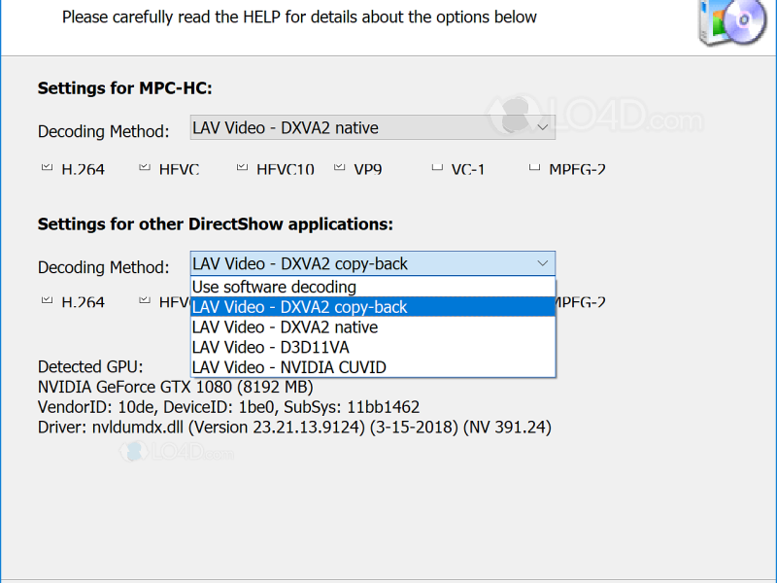
Task: Click the 'Please carefully read the HELP' text
Action: [x=299, y=17]
